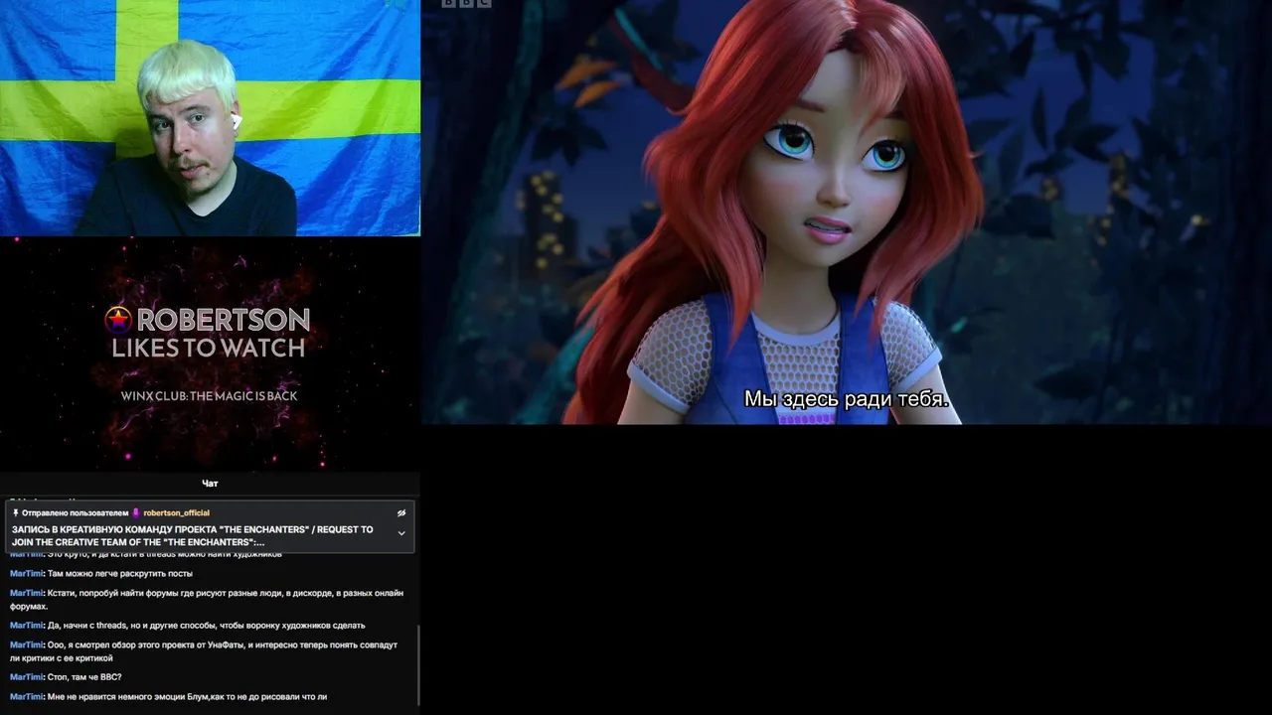Click the streamer webcam feed
This screenshot has height=715, width=1272.
pyautogui.click(x=210, y=118)
